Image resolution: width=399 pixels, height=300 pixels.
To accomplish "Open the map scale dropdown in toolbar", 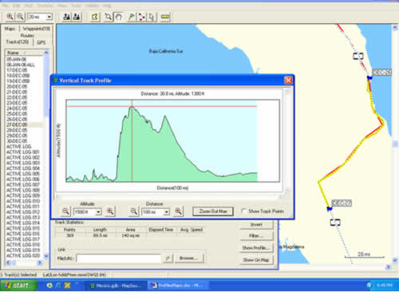I will [49, 17].
